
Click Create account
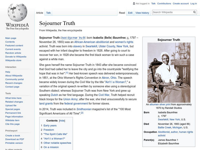pos(180,3)
